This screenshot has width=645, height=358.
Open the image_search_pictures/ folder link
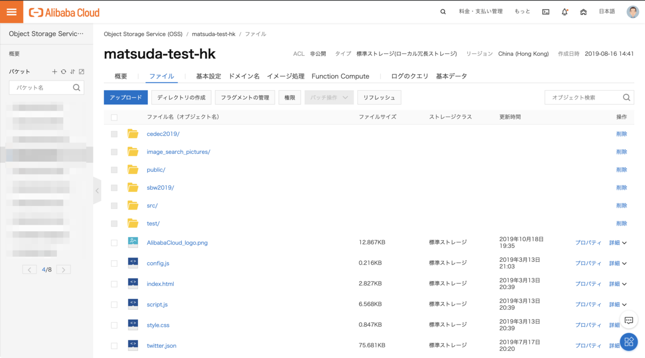178,152
